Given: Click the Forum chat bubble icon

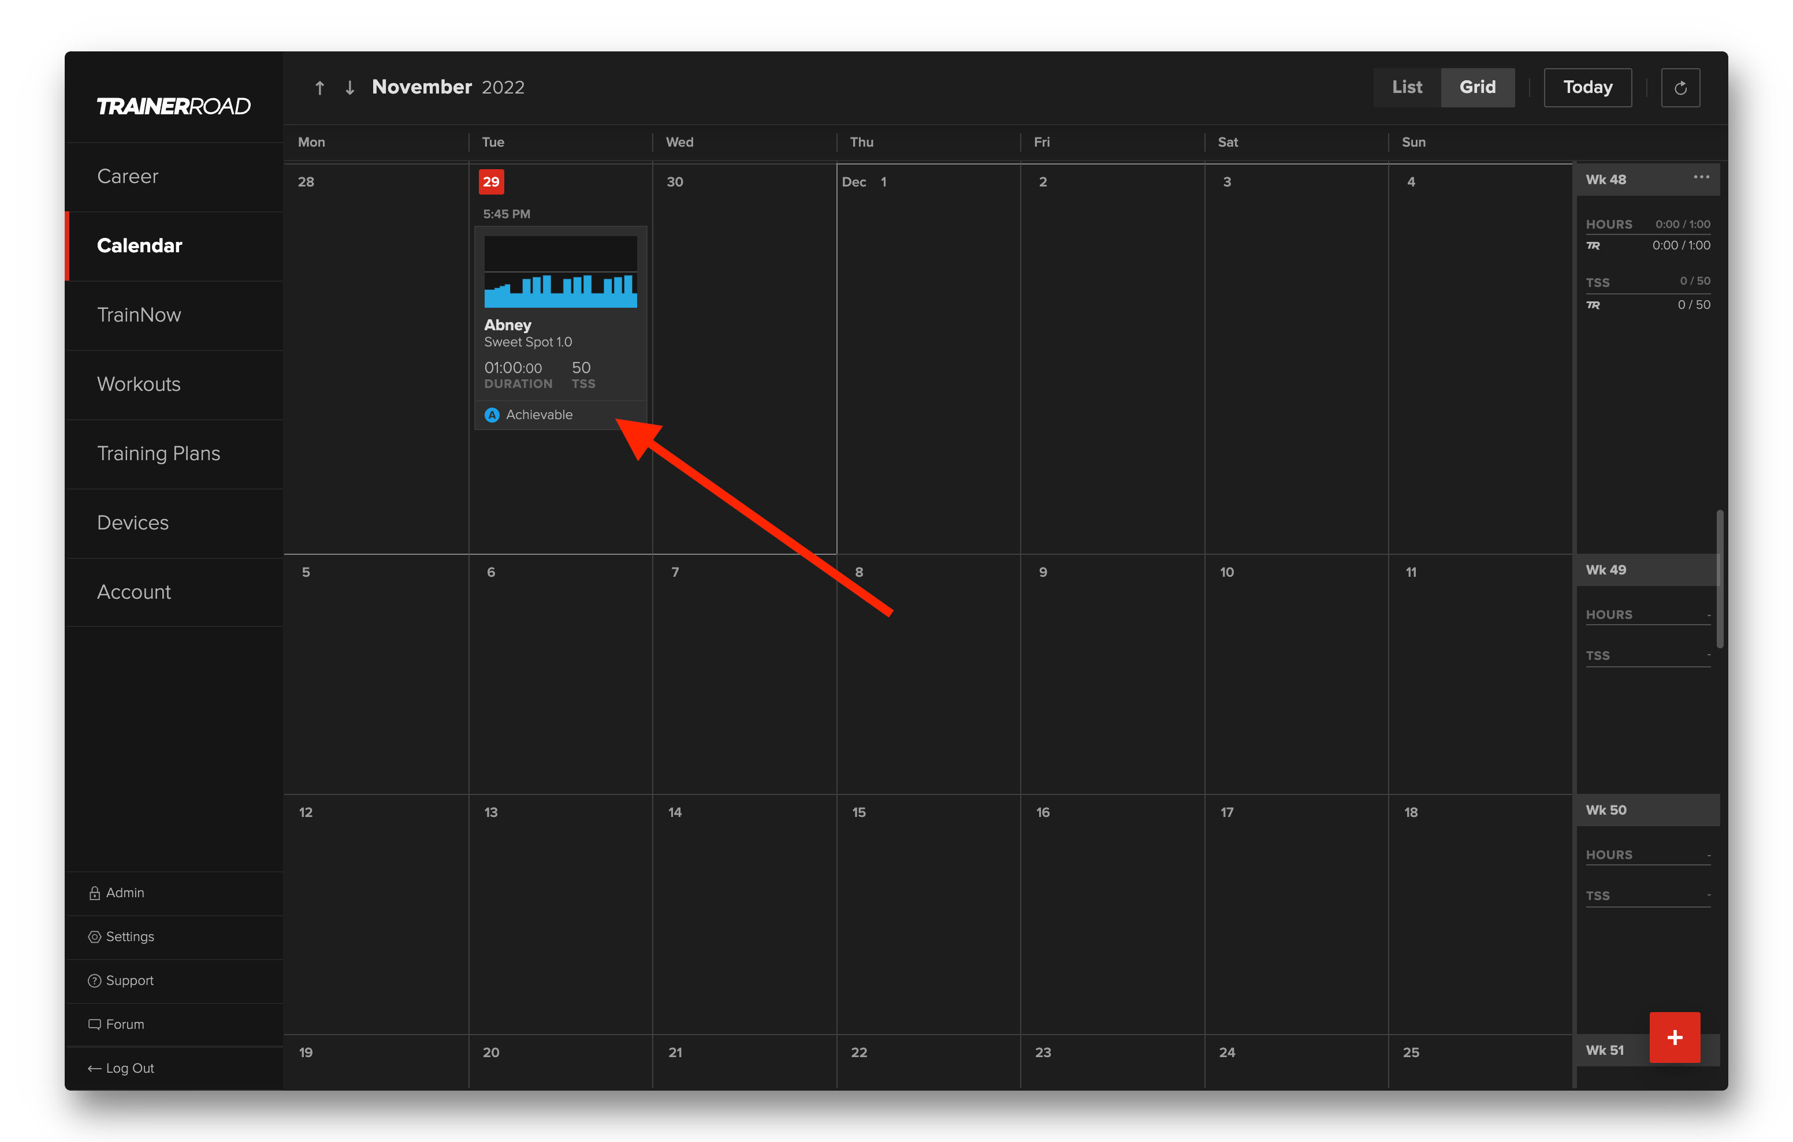Looking at the screenshot, I should [95, 1024].
